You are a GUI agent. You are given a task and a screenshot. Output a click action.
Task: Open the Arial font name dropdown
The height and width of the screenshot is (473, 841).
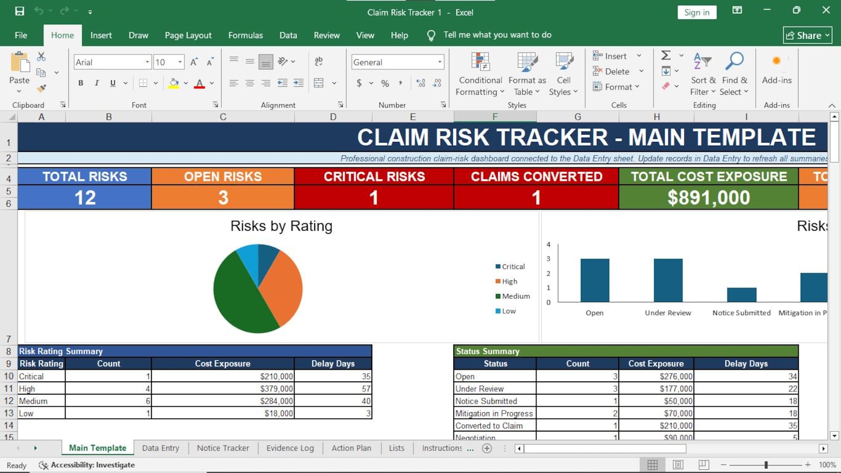(147, 62)
